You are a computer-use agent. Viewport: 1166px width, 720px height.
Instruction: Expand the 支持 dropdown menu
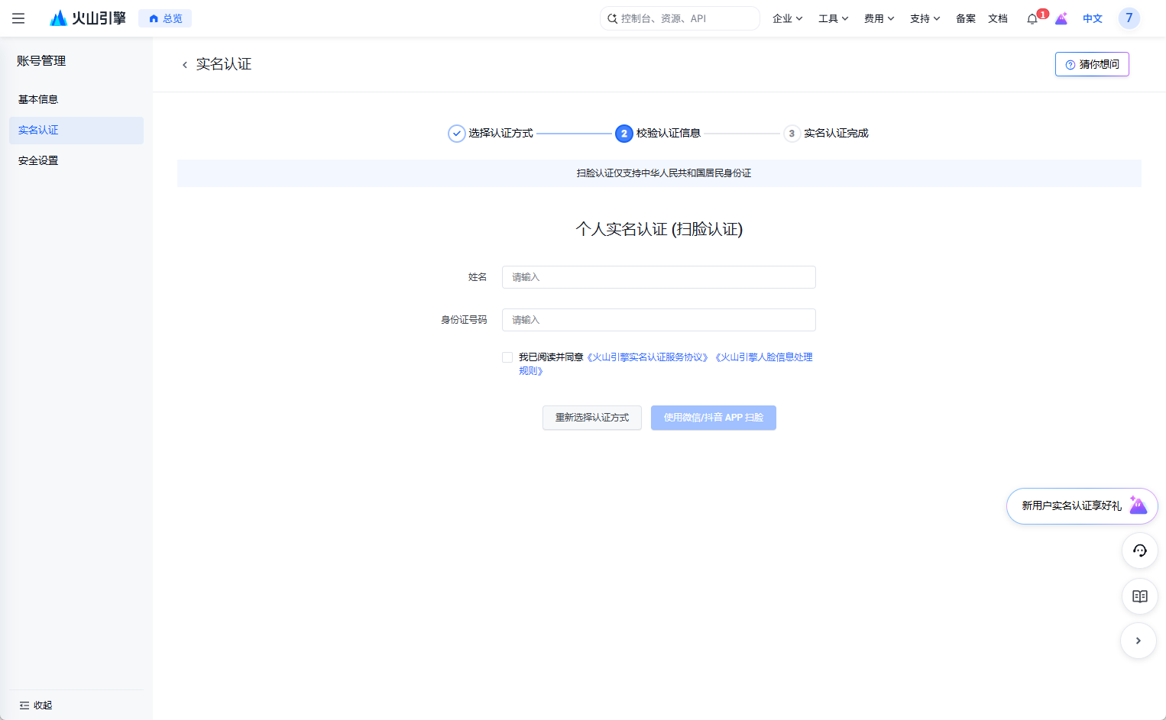tap(925, 18)
